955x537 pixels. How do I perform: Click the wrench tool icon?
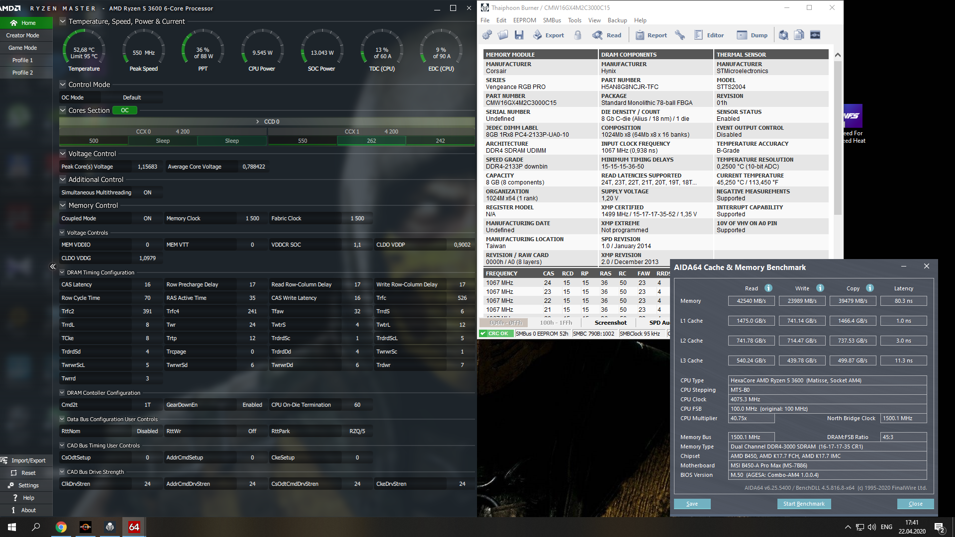click(x=680, y=35)
